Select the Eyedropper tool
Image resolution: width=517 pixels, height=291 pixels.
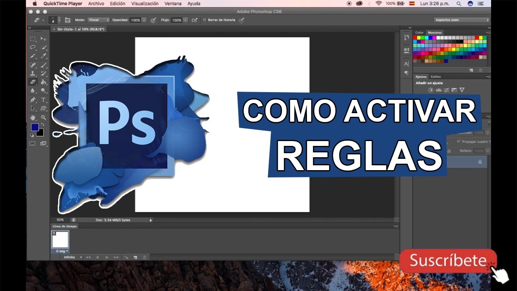(x=43, y=56)
